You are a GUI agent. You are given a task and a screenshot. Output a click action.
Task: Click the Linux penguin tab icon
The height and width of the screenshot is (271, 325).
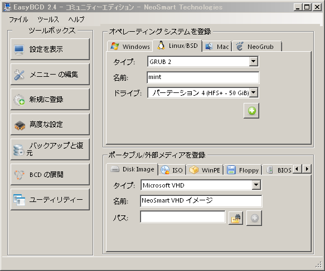tap(161, 45)
